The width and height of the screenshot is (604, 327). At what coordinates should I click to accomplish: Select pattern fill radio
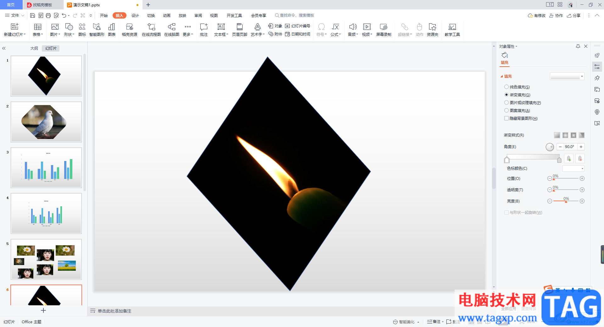506,110
